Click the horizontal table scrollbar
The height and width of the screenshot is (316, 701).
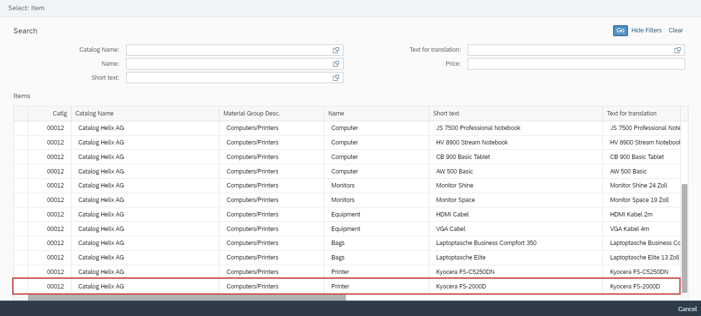coord(186,298)
